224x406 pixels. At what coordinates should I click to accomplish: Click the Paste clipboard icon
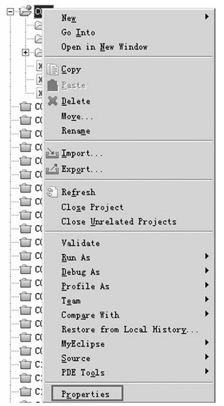point(53,85)
